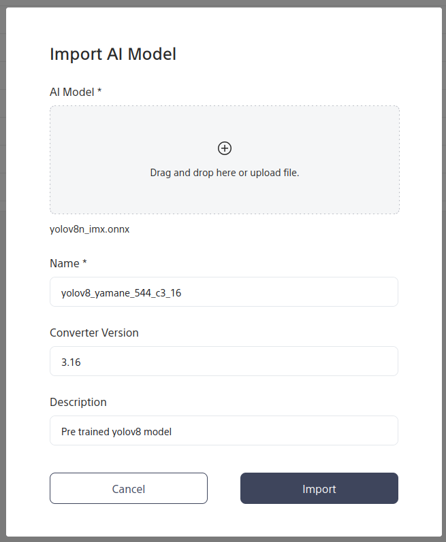Screen dimensions: 446x542
Task: Focus the Description input field
Action: [x=286, y=430]
